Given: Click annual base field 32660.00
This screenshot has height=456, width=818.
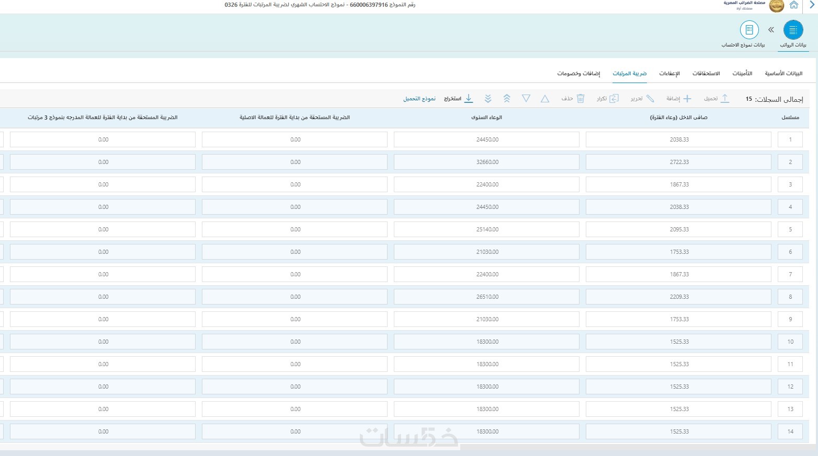Looking at the screenshot, I should pyautogui.click(x=486, y=162).
